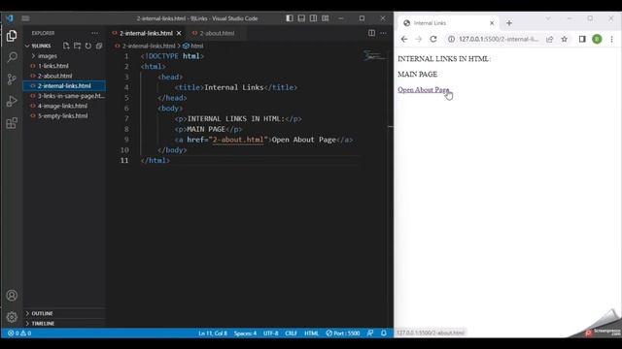Close the 2-internal-links.html editor tab

tap(179, 33)
